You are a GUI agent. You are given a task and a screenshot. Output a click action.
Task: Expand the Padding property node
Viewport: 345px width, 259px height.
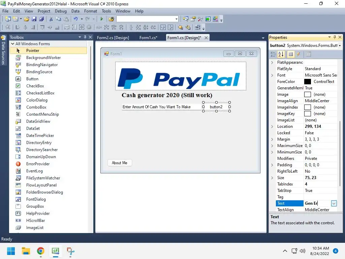[272, 165]
